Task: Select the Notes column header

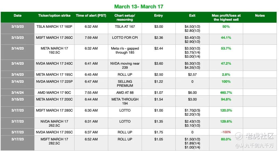Action: [x=260, y=16]
